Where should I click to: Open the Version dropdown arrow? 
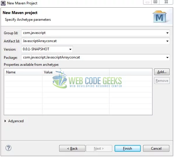70,49
